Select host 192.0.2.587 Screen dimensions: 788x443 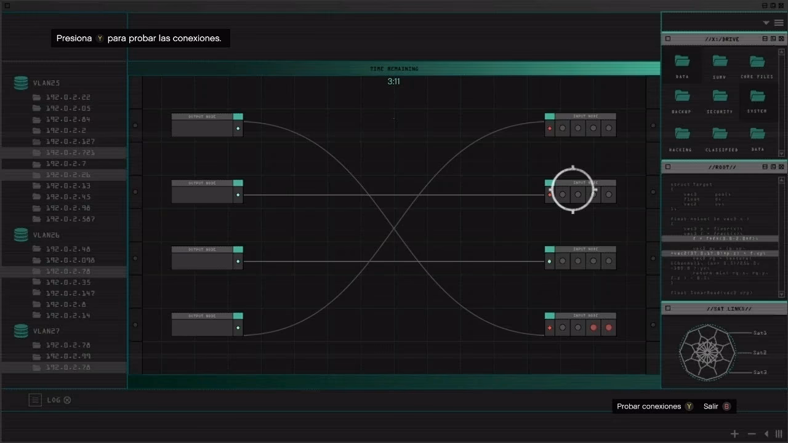(70, 219)
